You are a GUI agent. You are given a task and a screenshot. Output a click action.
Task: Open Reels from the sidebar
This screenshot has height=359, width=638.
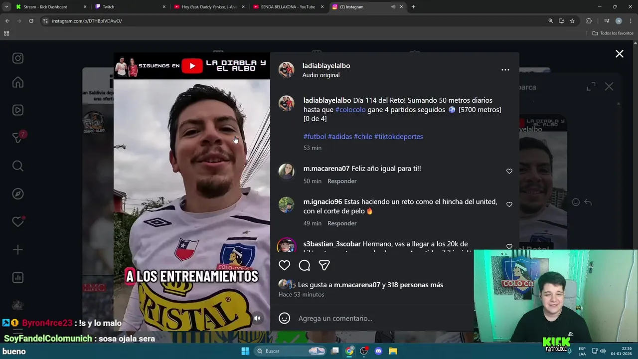(18, 110)
